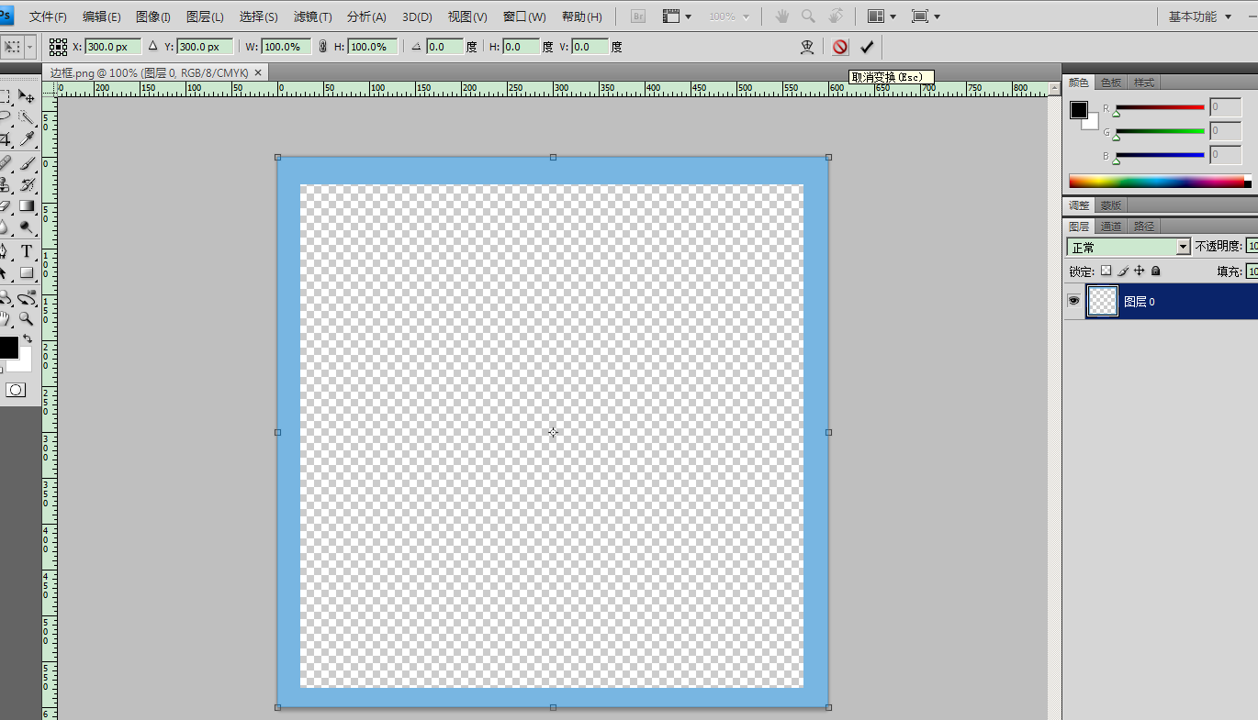Select the Hand tool in toolbox

(5, 319)
